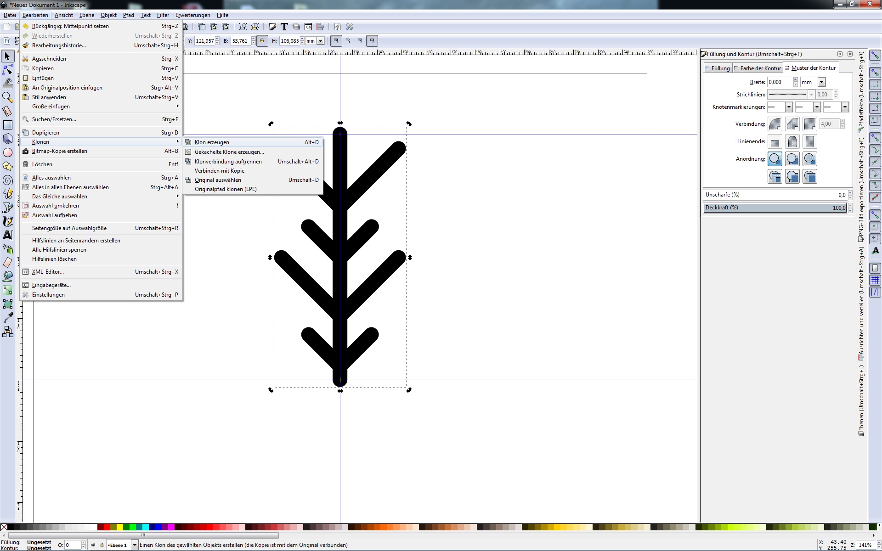Choose 'Gekachelte Klone erzeugen...' entry
The width and height of the screenshot is (882, 551).
(x=229, y=152)
